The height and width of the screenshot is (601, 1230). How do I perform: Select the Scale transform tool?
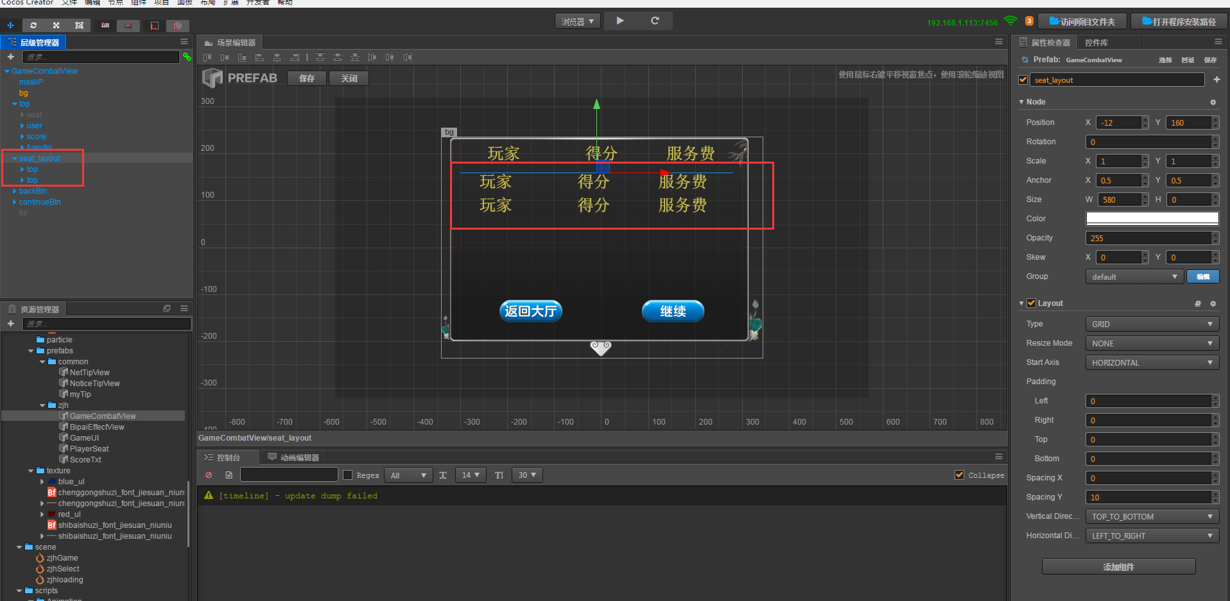[56, 25]
